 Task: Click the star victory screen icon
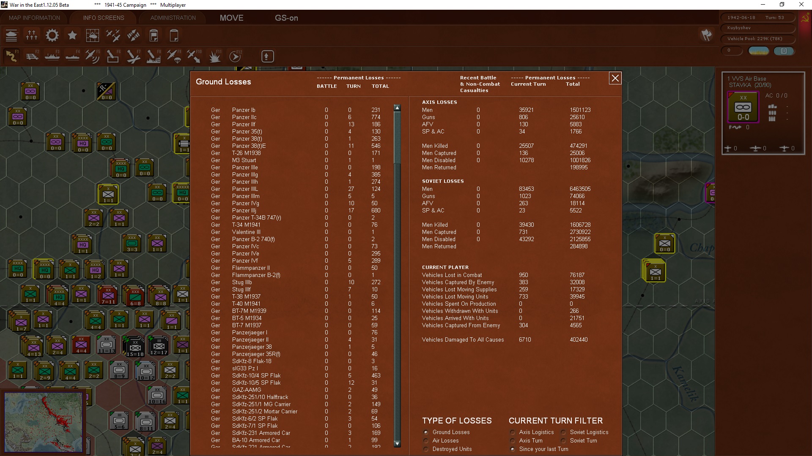72,35
